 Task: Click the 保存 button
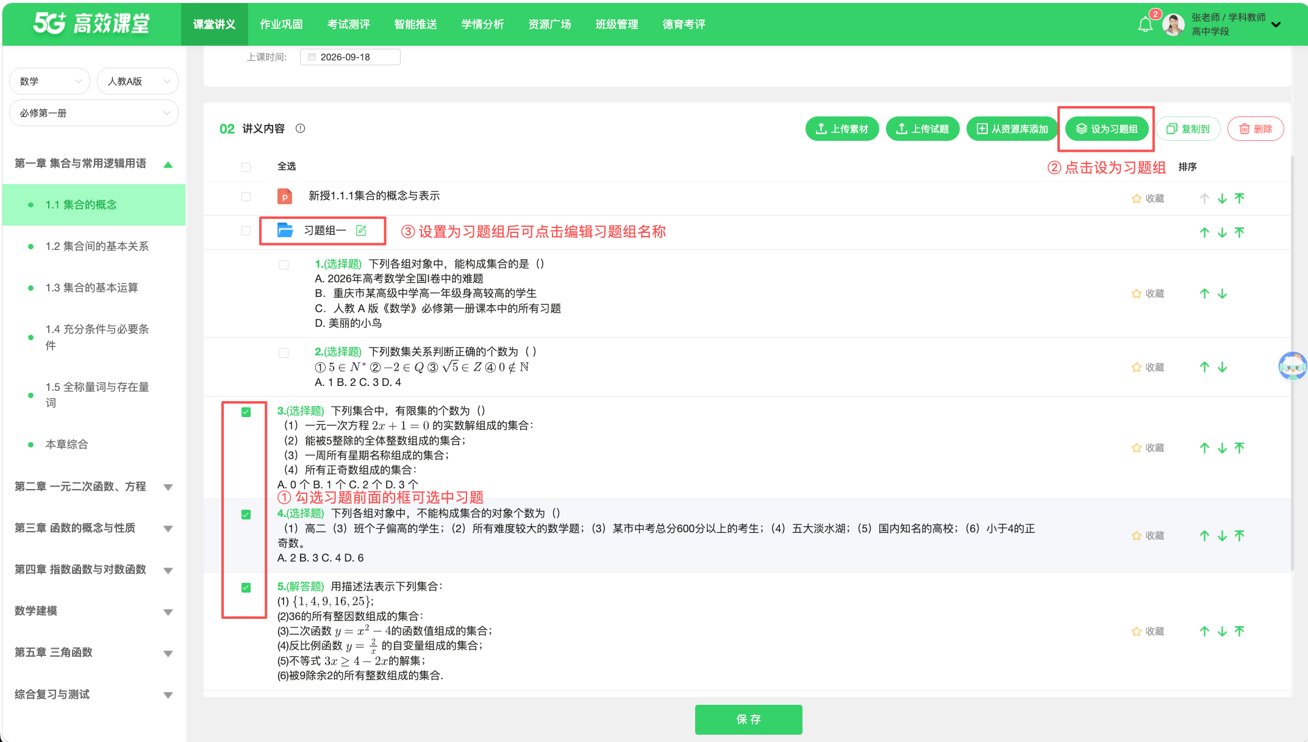coord(748,719)
